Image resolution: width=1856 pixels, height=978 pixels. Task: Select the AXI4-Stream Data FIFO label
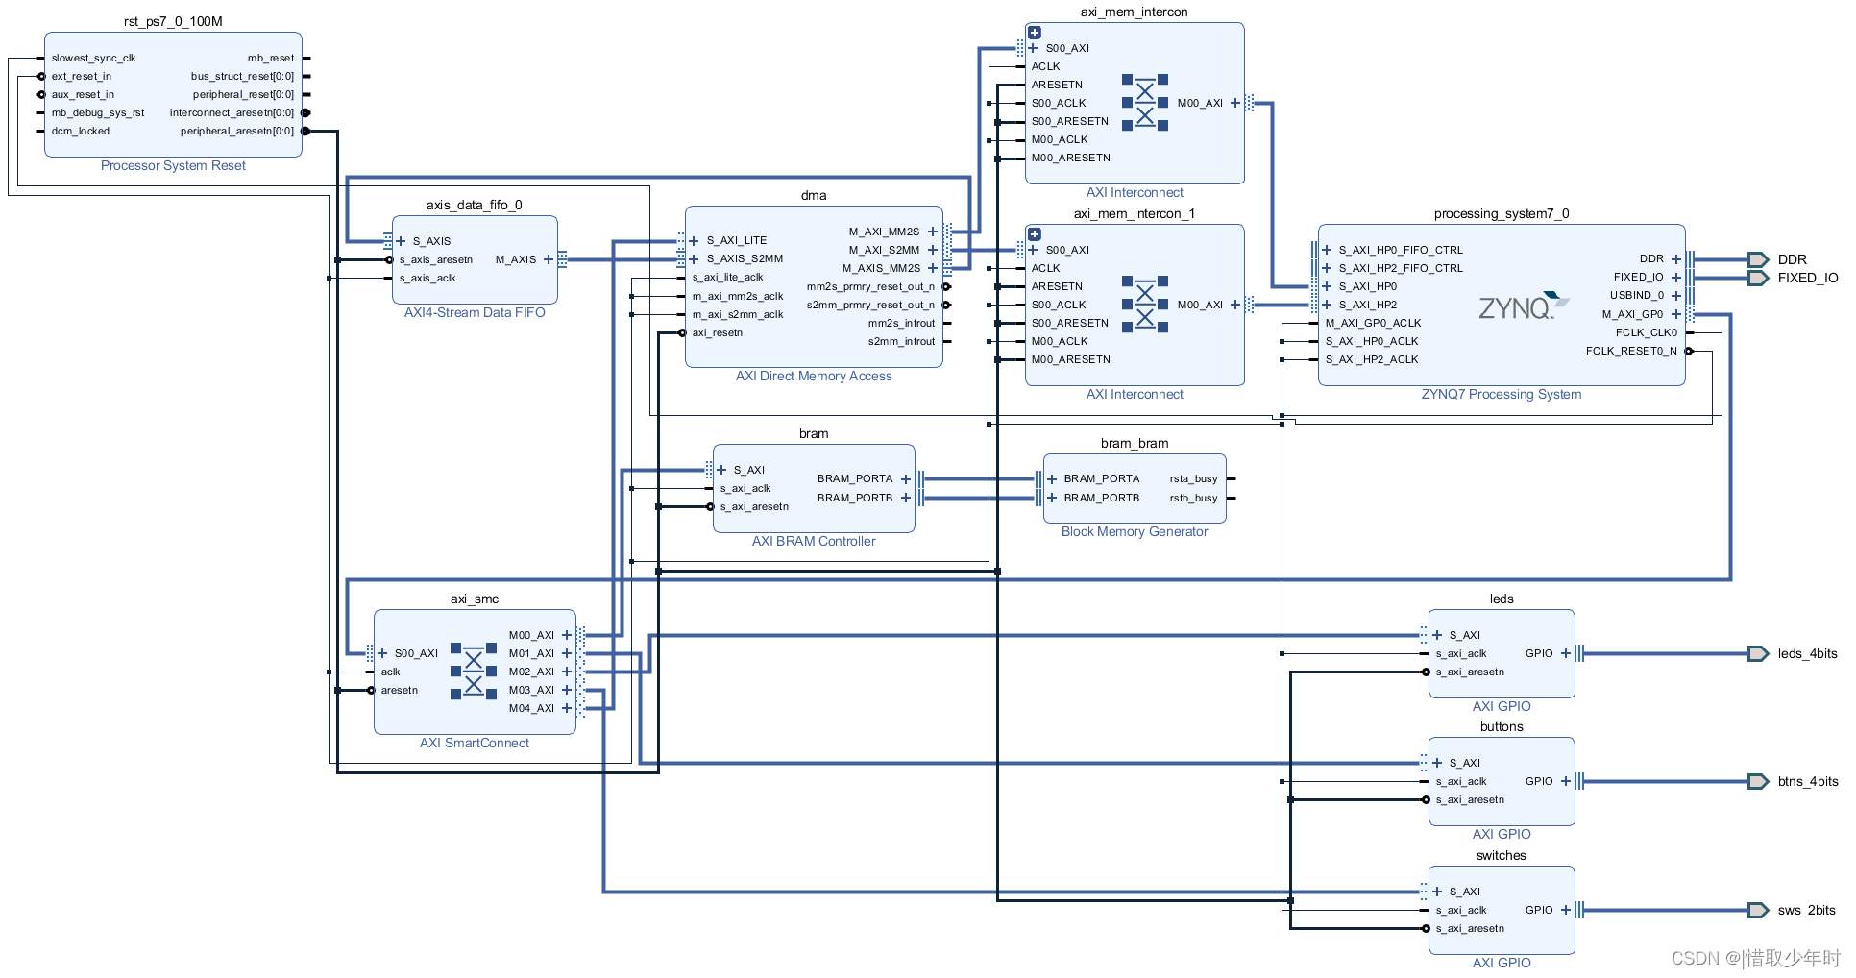pyautogui.click(x=475, y=313)
